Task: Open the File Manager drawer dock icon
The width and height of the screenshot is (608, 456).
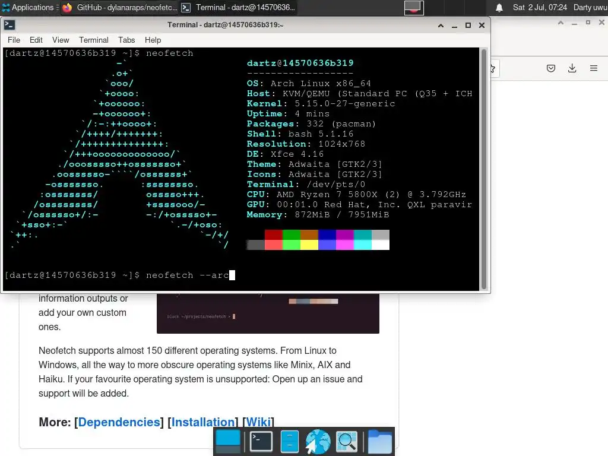Action: pyautogui.click(x=290, y=442)
